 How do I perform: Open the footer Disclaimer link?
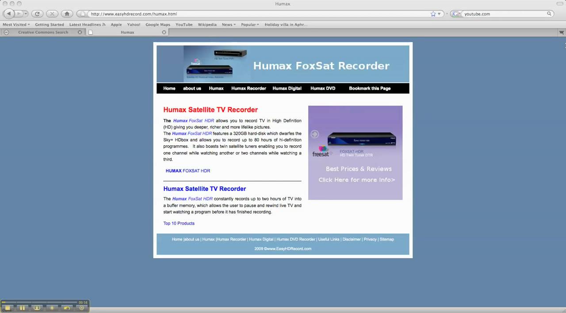(x=352, y=239)
